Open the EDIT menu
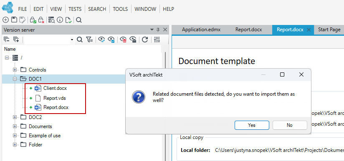 pos(38,9)
